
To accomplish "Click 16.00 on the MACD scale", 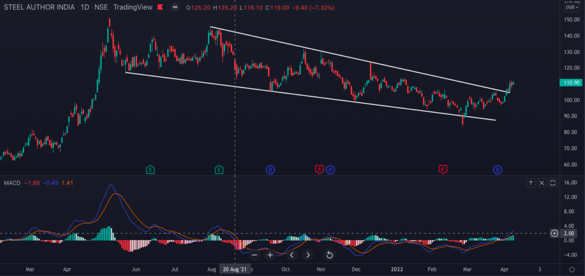I will pos(571,183).
